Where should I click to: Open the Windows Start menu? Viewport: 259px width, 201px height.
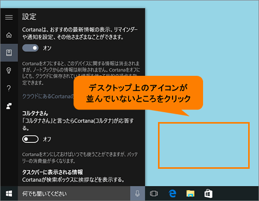pyautogui.click(x=9, y=194)
